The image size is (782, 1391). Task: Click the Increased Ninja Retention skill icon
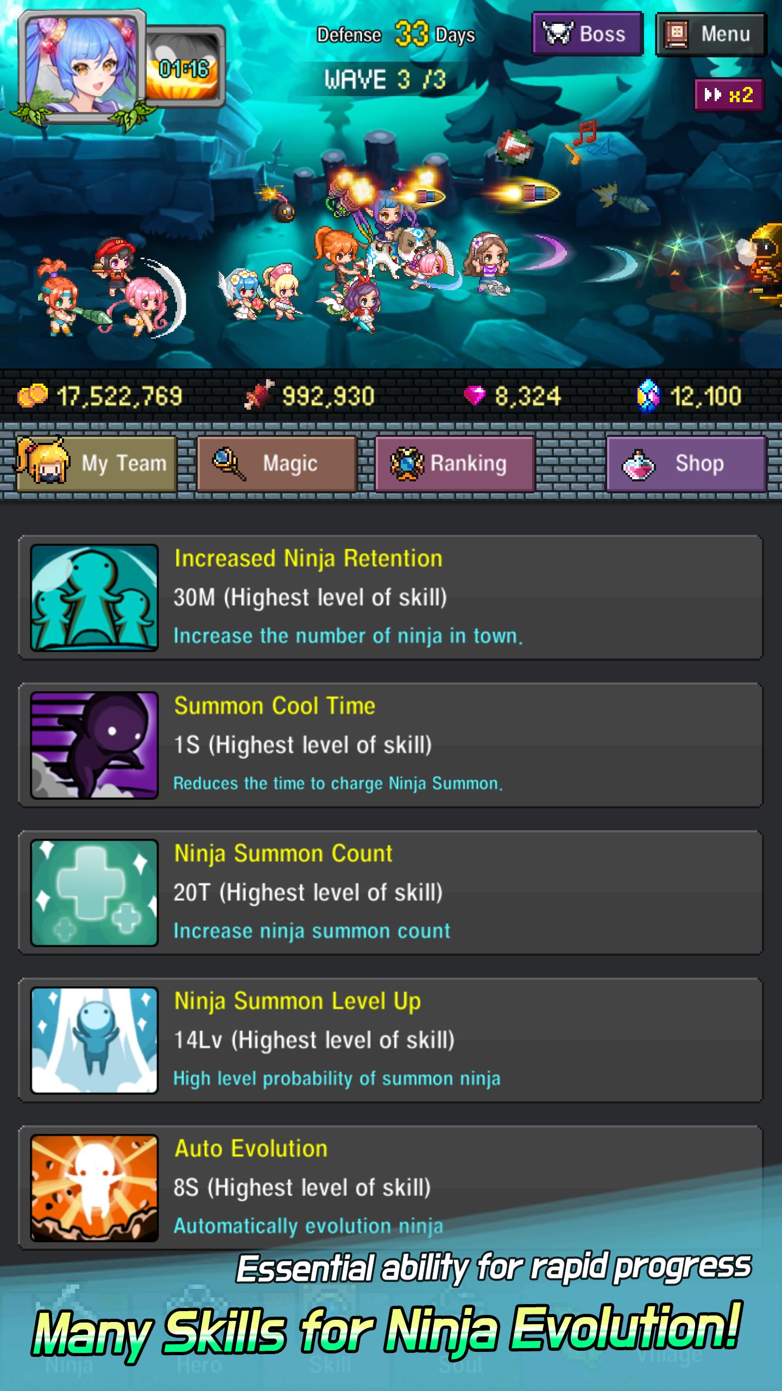click(94, 598)
